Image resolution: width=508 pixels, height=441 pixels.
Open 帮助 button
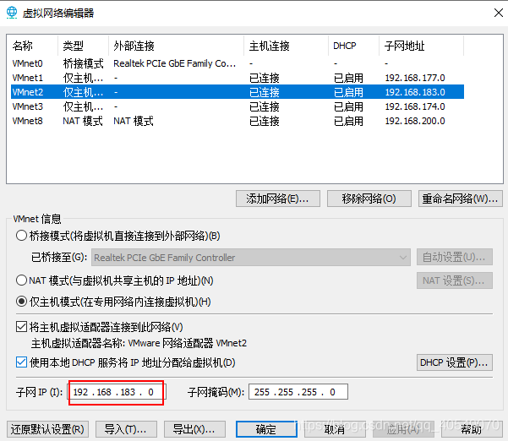pos(472,429)
